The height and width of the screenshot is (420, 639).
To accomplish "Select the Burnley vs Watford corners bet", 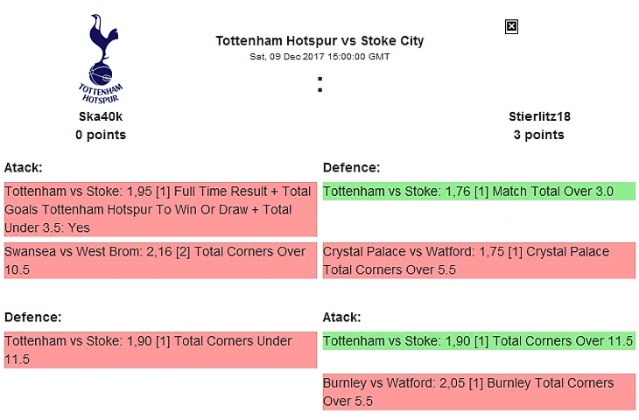I will point(478,392).
